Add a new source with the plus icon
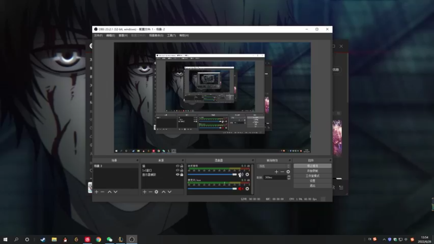Viewport: 434px width, 244px height. pyautogui.click(x=144, y=192)
